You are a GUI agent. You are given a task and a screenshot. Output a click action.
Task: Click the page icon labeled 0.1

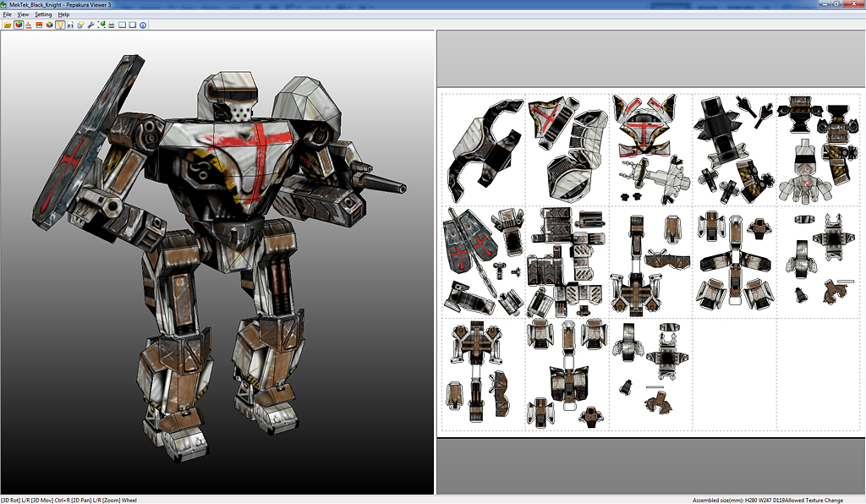70,25
